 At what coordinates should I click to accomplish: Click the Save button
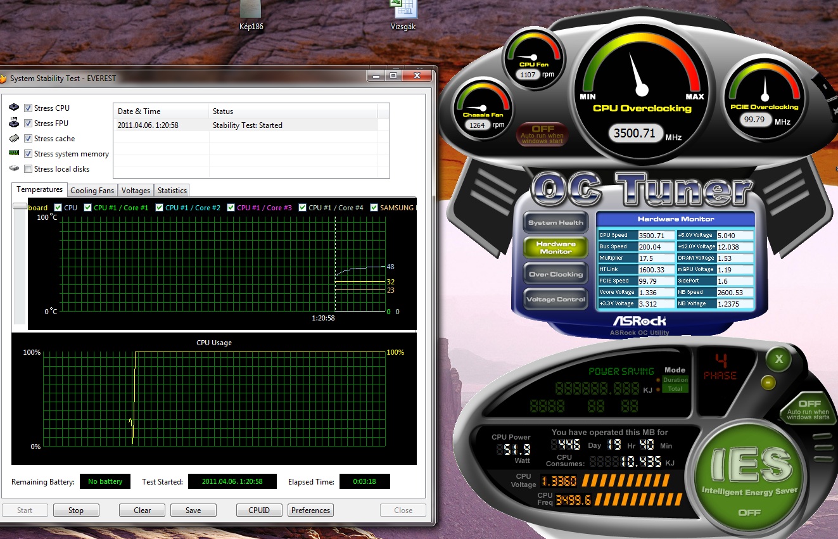[193, 510]
